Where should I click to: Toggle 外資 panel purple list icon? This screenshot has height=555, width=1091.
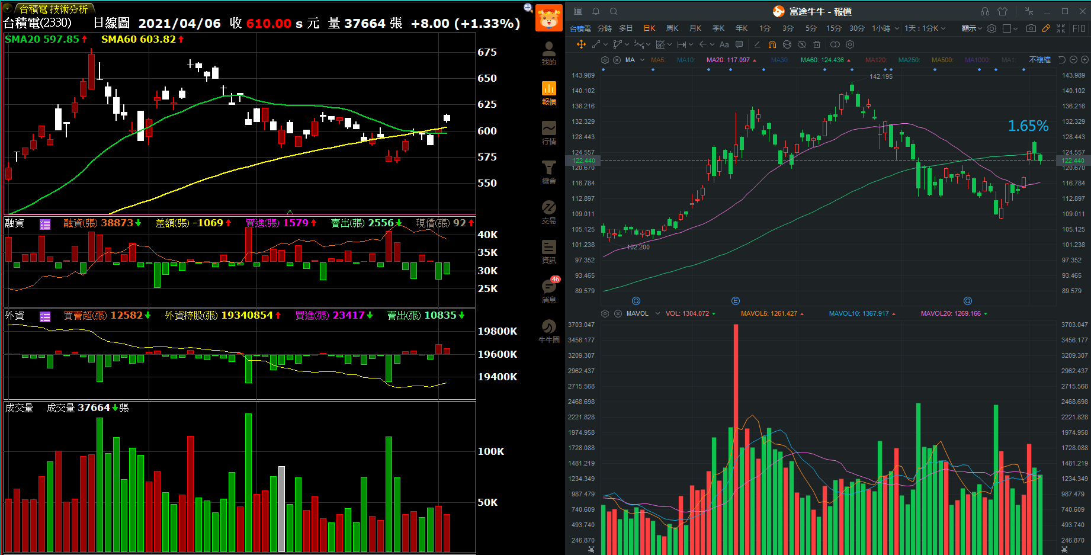pyautogui.click(x=45, y=316)
